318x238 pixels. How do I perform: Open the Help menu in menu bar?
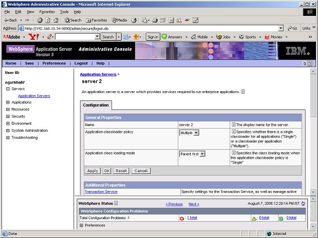click(77, 12)
